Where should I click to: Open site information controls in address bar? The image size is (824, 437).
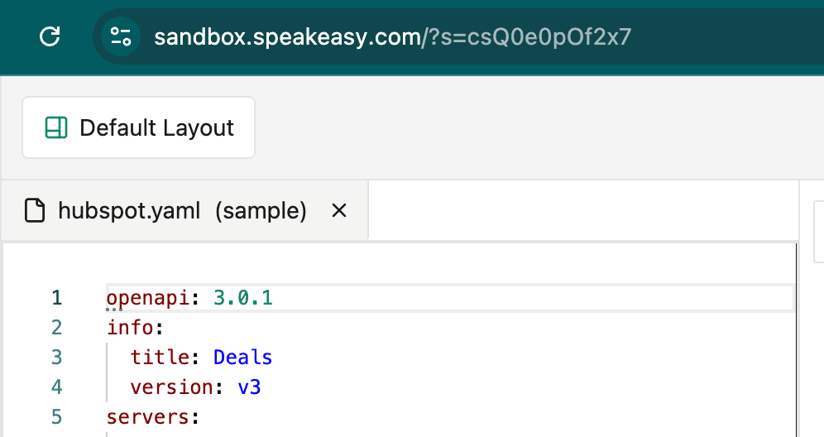coord(121,36)
